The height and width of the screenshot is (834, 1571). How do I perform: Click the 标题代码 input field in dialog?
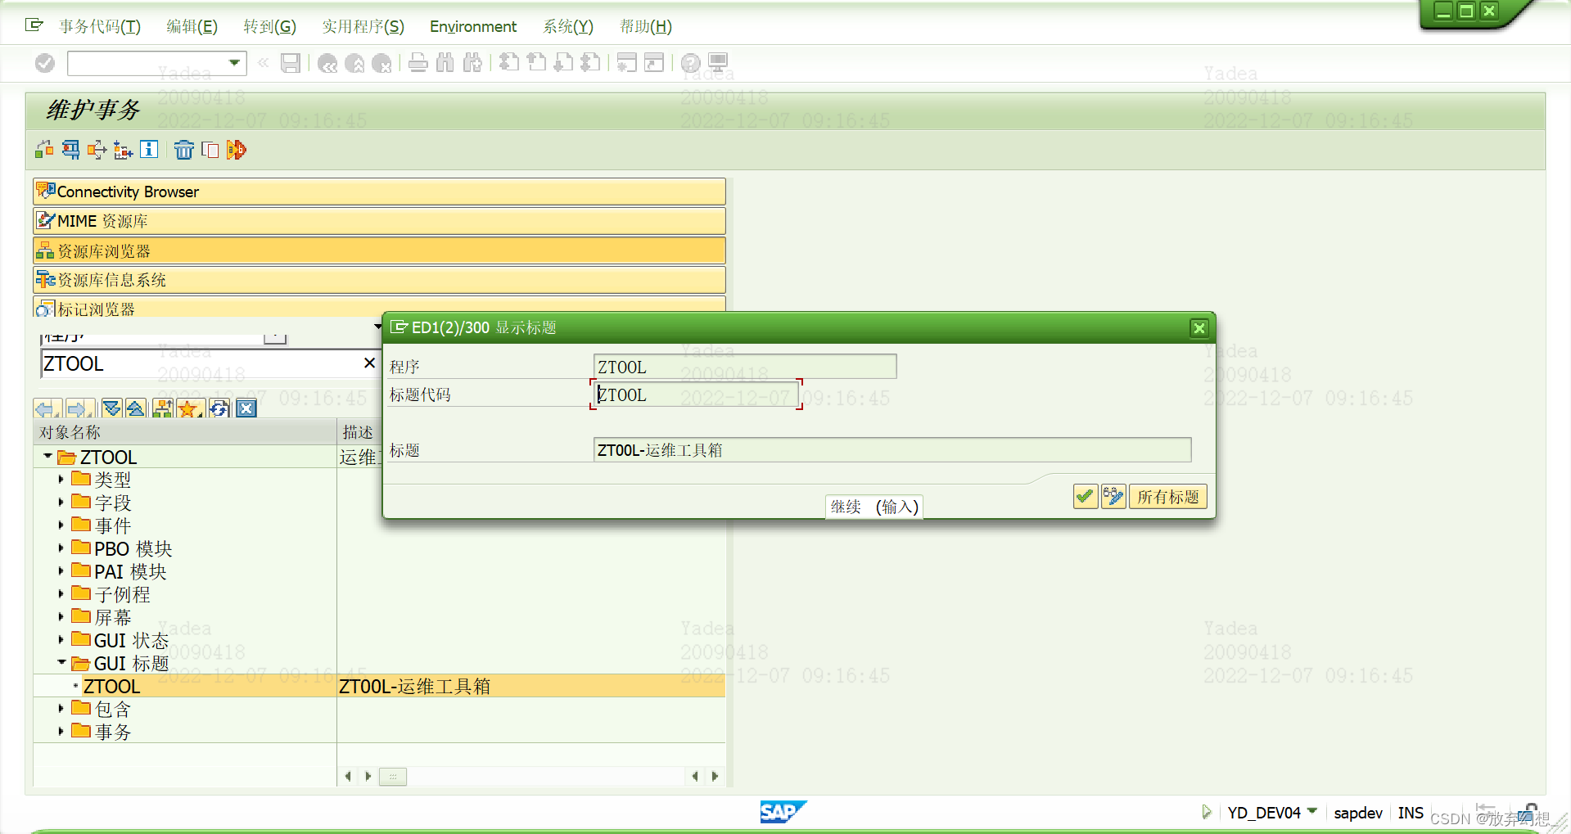(x=696, y=394)
